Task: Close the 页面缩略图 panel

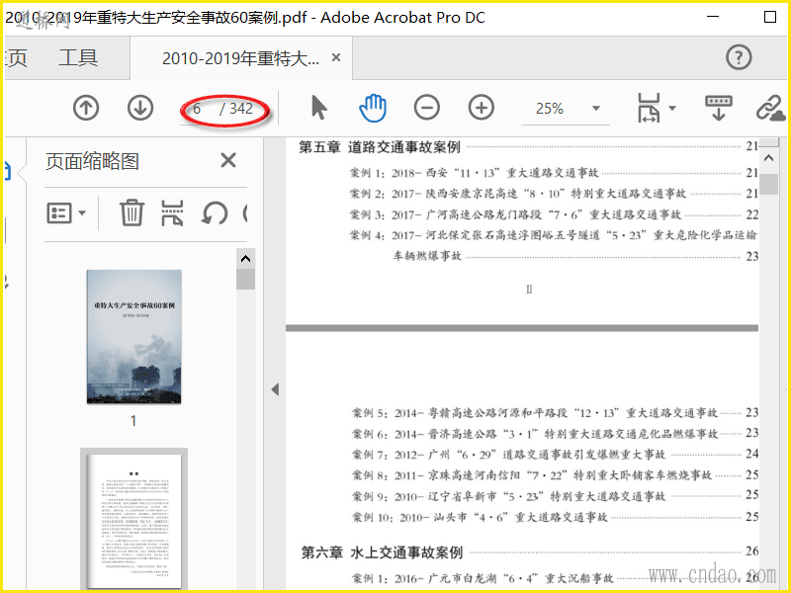Action: (228, 161)
